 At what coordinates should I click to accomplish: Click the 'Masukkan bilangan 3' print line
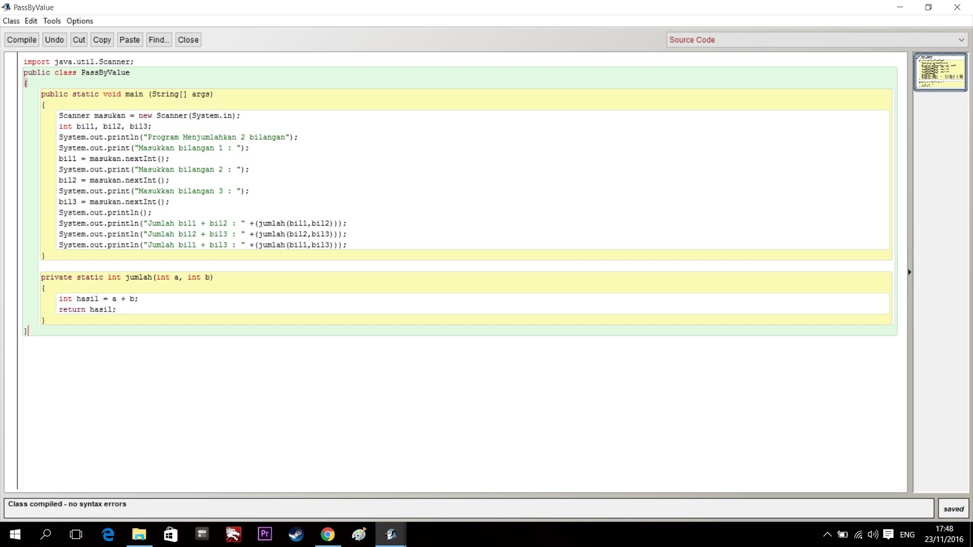[x=154, y=191]
